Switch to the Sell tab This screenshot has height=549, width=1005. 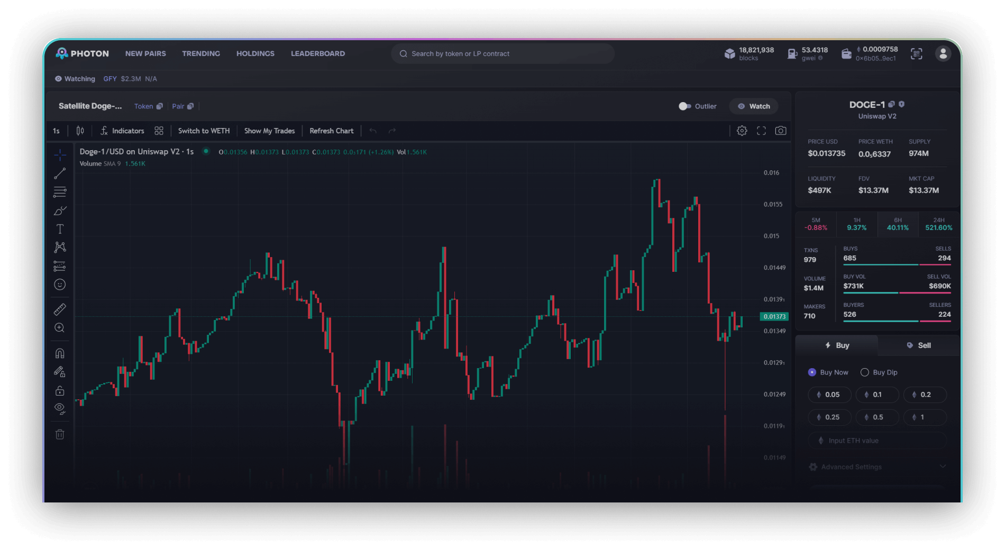tap(918, 345)
